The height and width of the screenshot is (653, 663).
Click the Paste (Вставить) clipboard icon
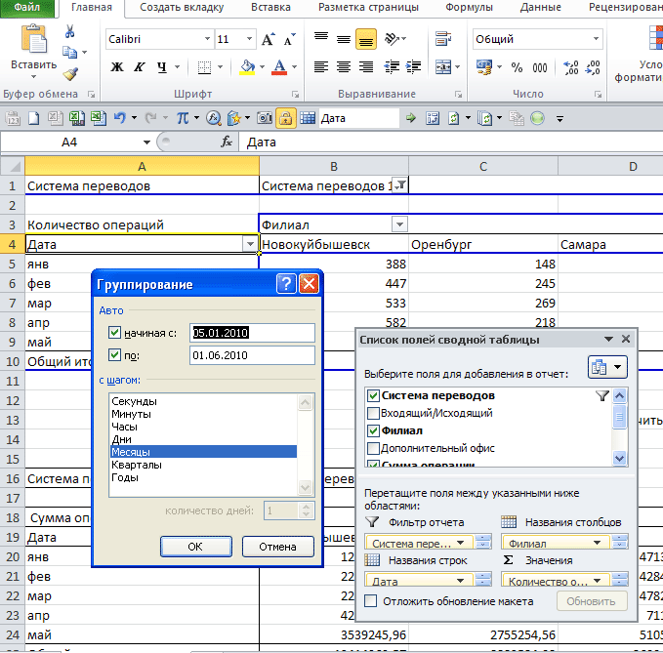pos(34,39)
